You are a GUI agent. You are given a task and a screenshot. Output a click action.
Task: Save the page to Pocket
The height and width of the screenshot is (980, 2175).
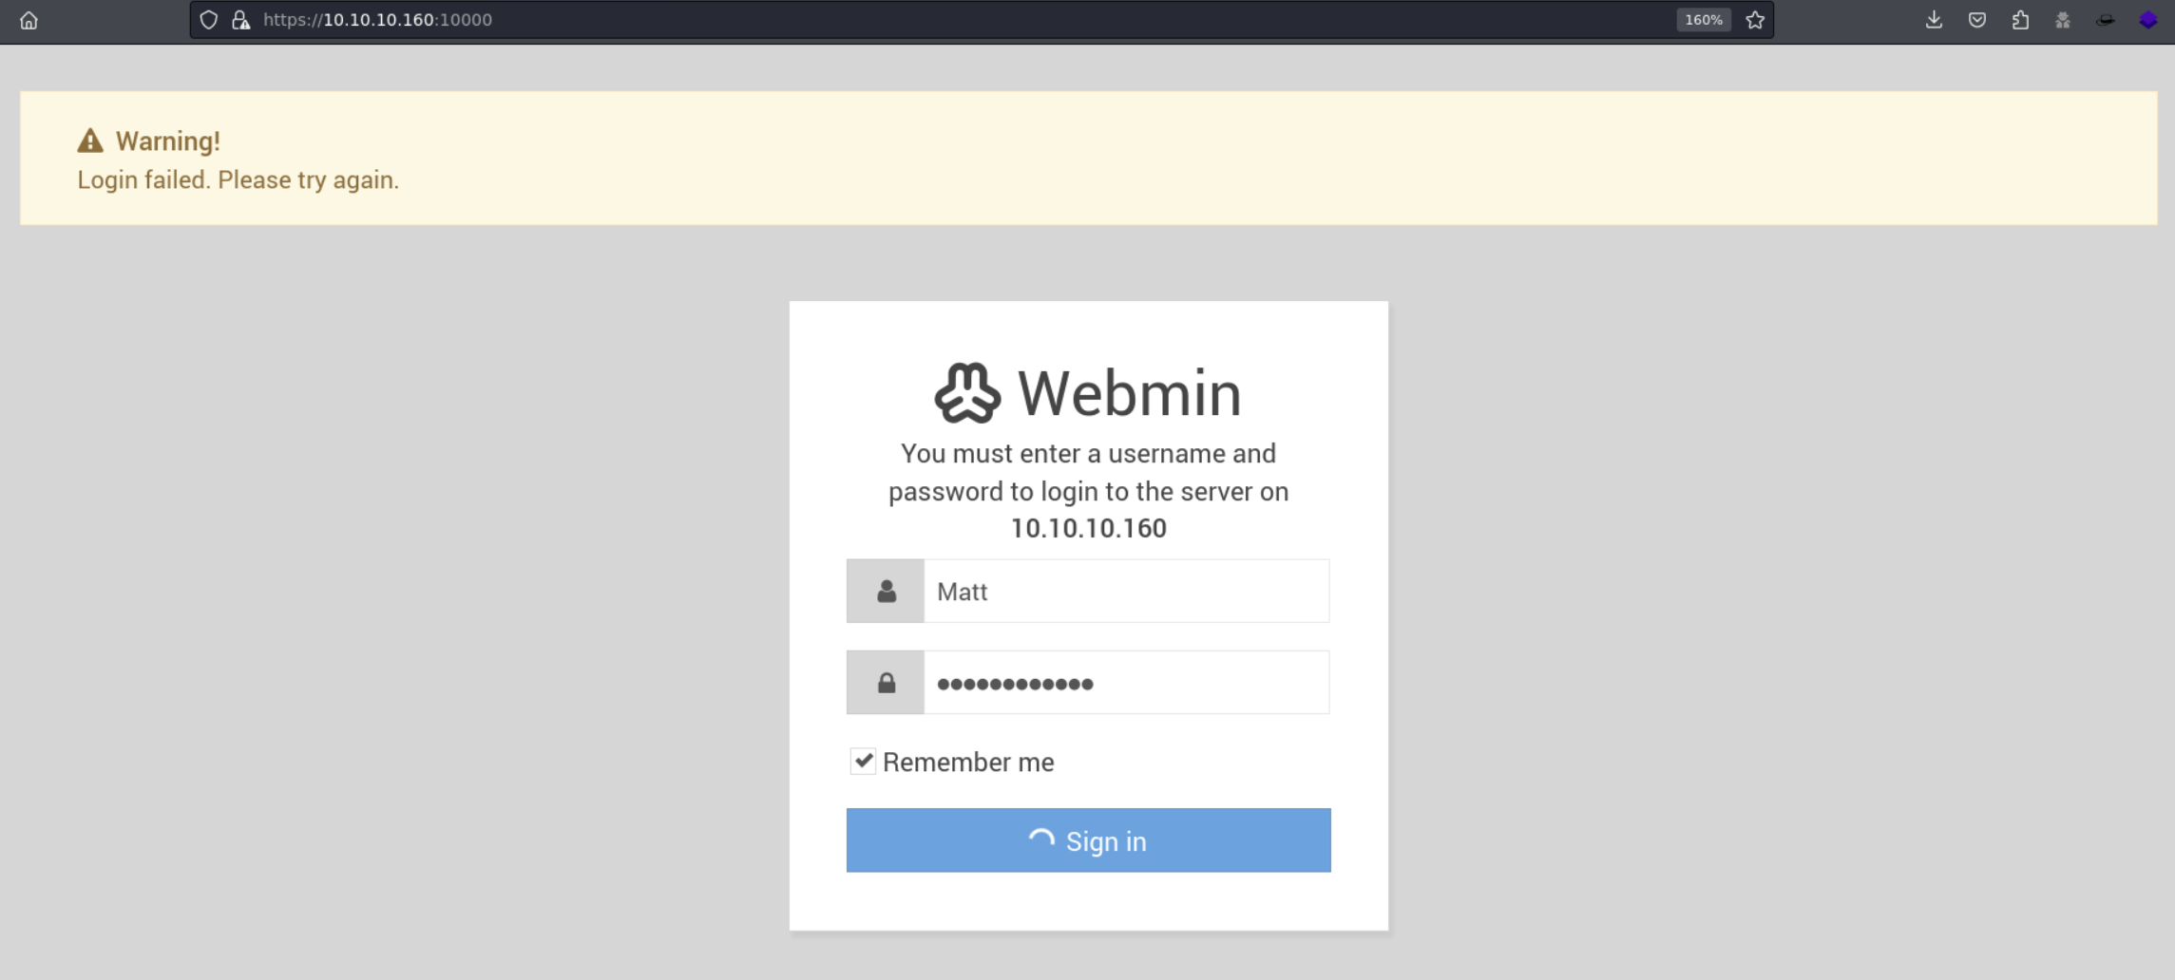[1977, 20]
